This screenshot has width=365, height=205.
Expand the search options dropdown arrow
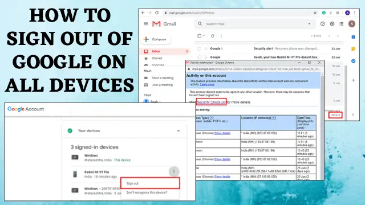(309, 24)
